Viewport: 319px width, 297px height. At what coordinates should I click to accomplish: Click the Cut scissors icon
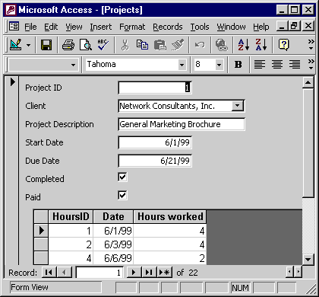(x=125, y=45)
